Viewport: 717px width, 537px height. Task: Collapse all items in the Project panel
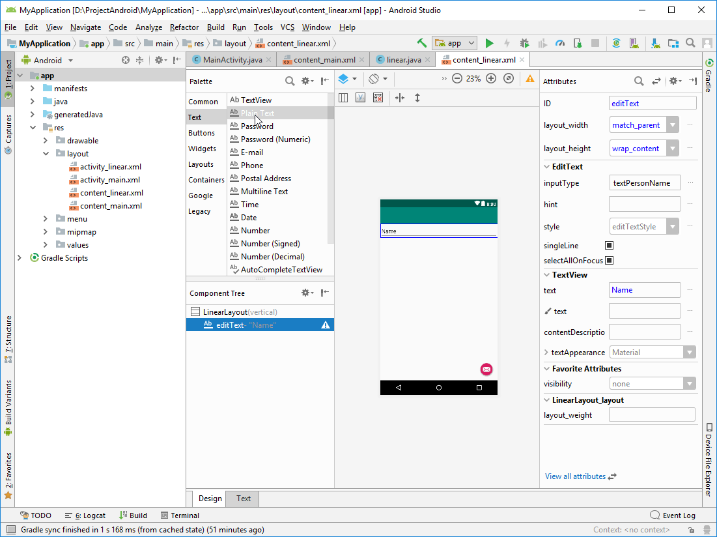coord(139,60)
